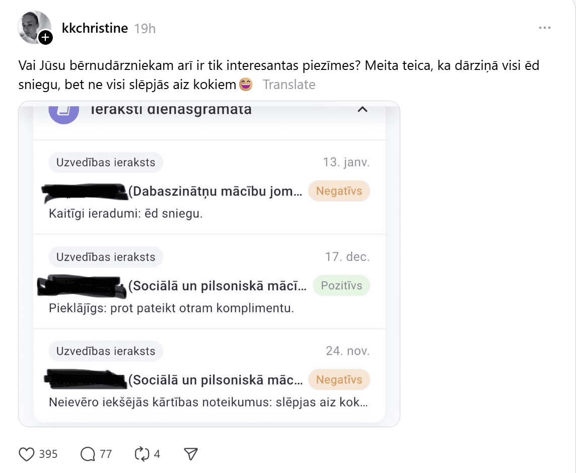Click kkchristine's profile picture
Screen dimensions: 576x473
pos(33,27)
